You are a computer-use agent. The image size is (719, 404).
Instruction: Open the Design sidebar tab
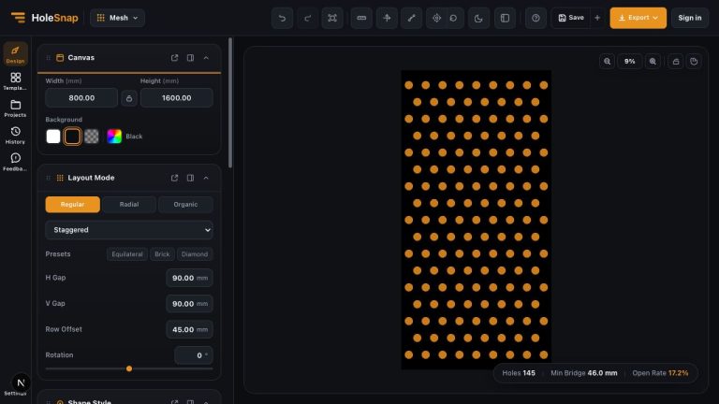click(16, 54)
